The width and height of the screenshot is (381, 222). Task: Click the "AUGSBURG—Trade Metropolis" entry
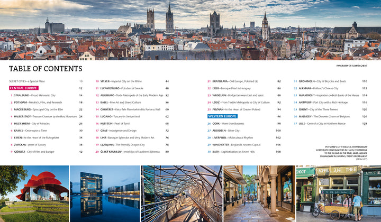pos(132,95)
